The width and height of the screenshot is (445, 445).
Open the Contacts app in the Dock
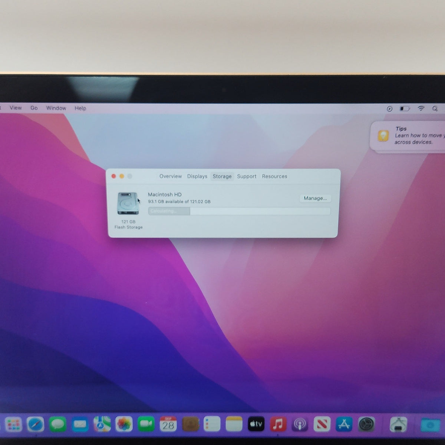click(190, 424)
